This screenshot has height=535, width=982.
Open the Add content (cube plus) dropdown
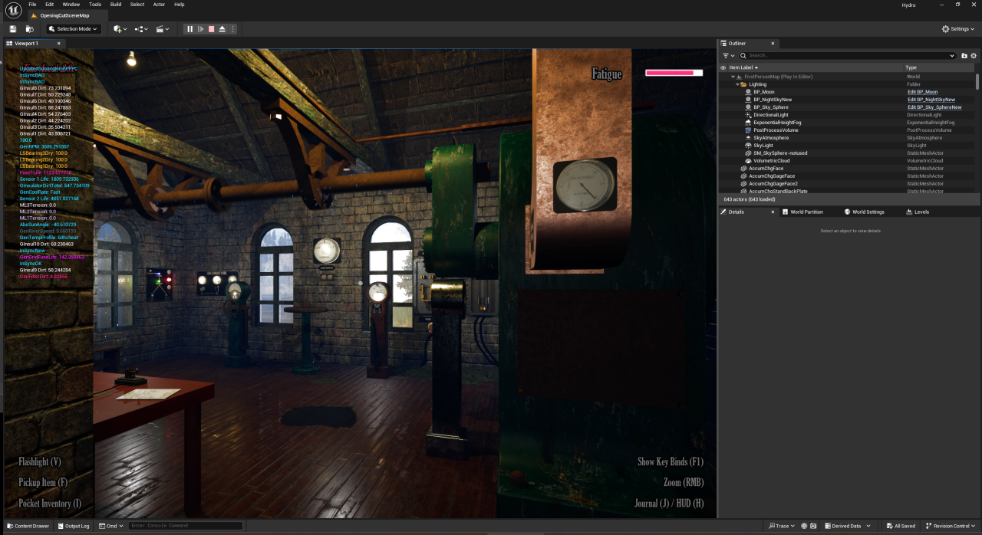tap(120, 29)
